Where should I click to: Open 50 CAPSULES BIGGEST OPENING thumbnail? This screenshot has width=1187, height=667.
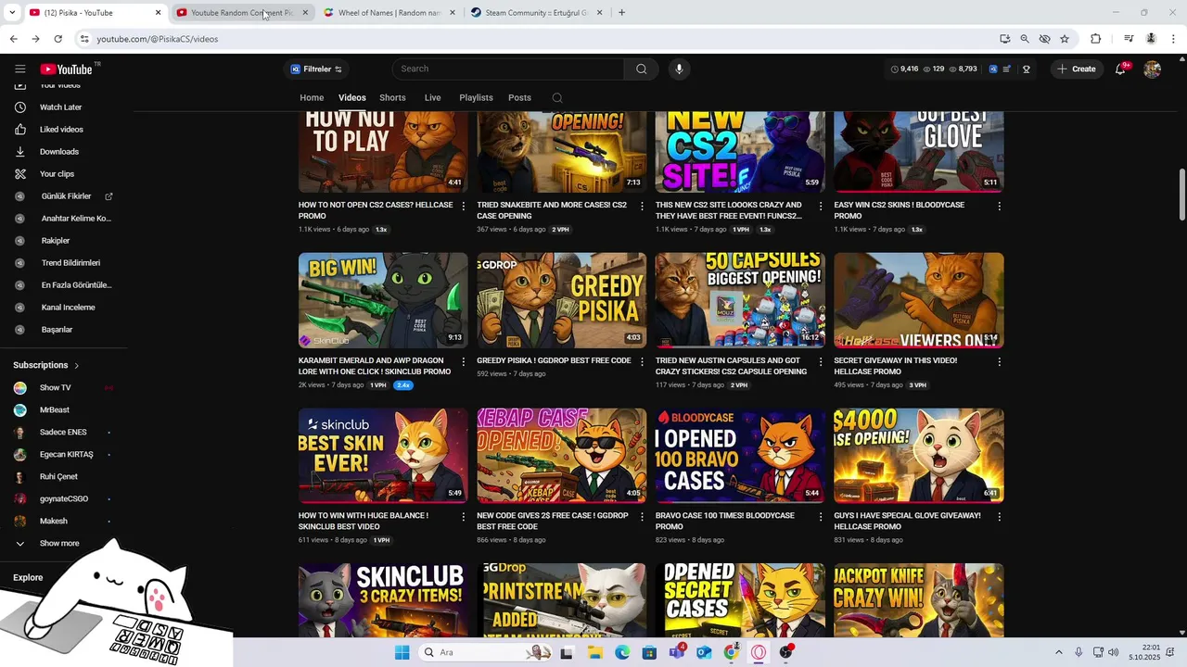tap(740, 300)
